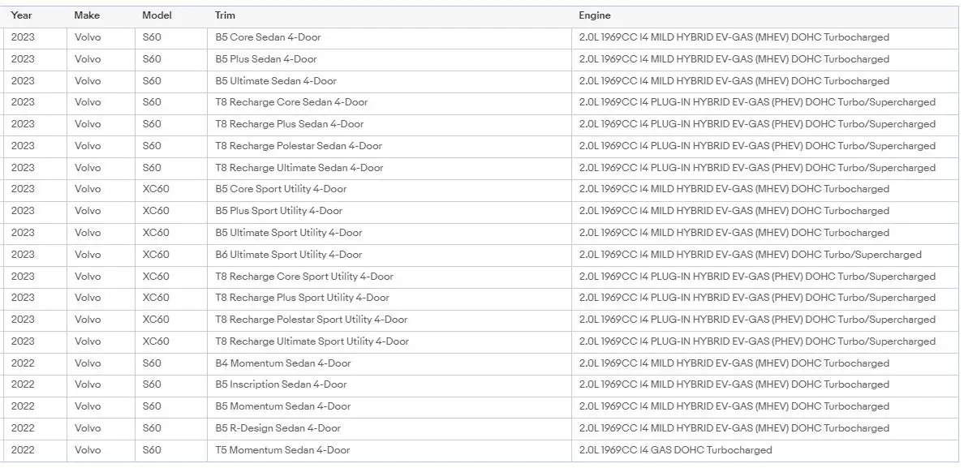Select the B5 Core Sedan 4-Door cell
This screenshot has width=964, height=468.
click(x=268, y=37)
